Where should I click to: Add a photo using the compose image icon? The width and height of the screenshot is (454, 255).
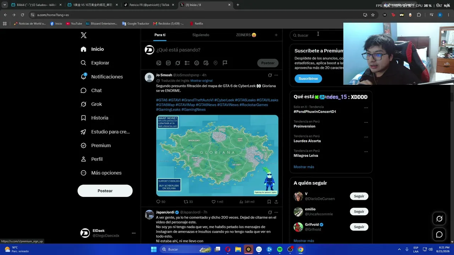click(x=159, y=63)
